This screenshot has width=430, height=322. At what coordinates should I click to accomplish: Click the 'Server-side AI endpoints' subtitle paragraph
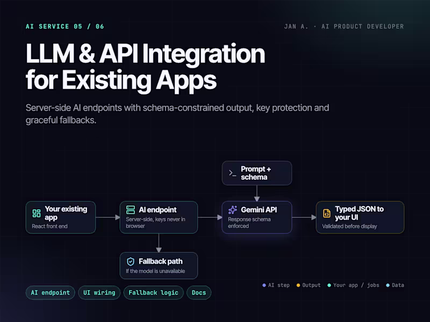[x=177, y=114]
